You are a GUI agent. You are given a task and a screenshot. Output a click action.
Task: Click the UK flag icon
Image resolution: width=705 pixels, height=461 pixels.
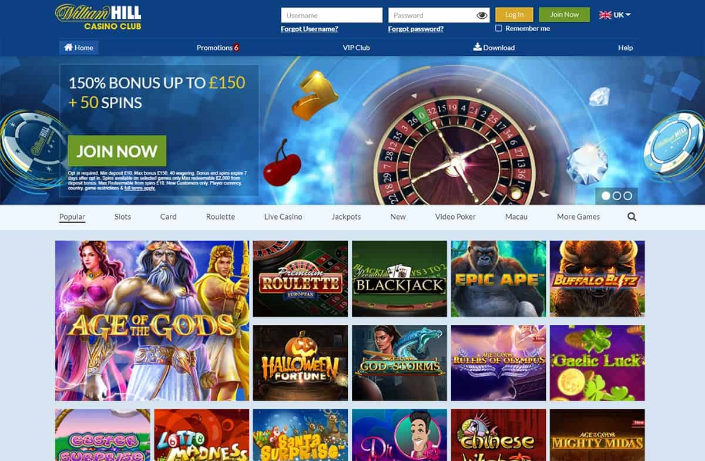coord(605,15)
